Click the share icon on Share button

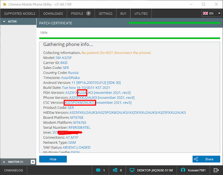196,159
